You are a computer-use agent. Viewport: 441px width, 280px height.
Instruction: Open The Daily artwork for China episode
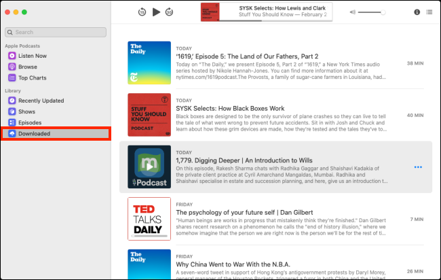click(149, 264)
